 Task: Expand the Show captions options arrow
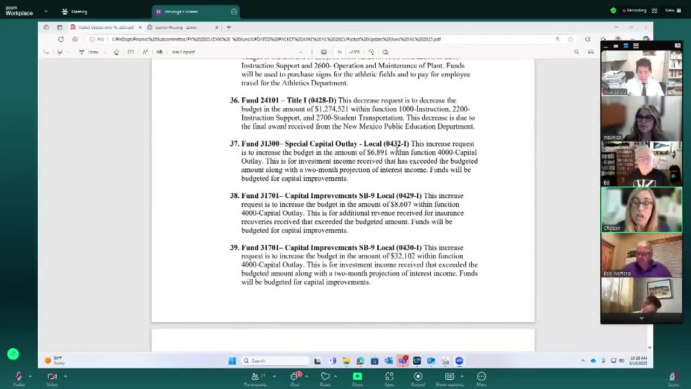[462, 376]
